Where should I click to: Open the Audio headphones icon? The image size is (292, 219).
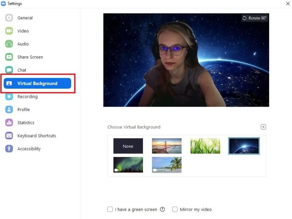point(9,44)
